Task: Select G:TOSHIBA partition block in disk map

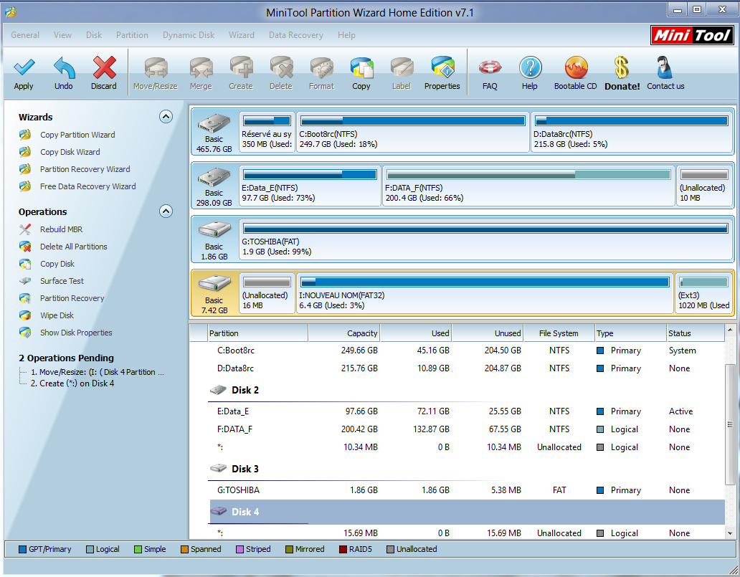Action: [485, 239]
